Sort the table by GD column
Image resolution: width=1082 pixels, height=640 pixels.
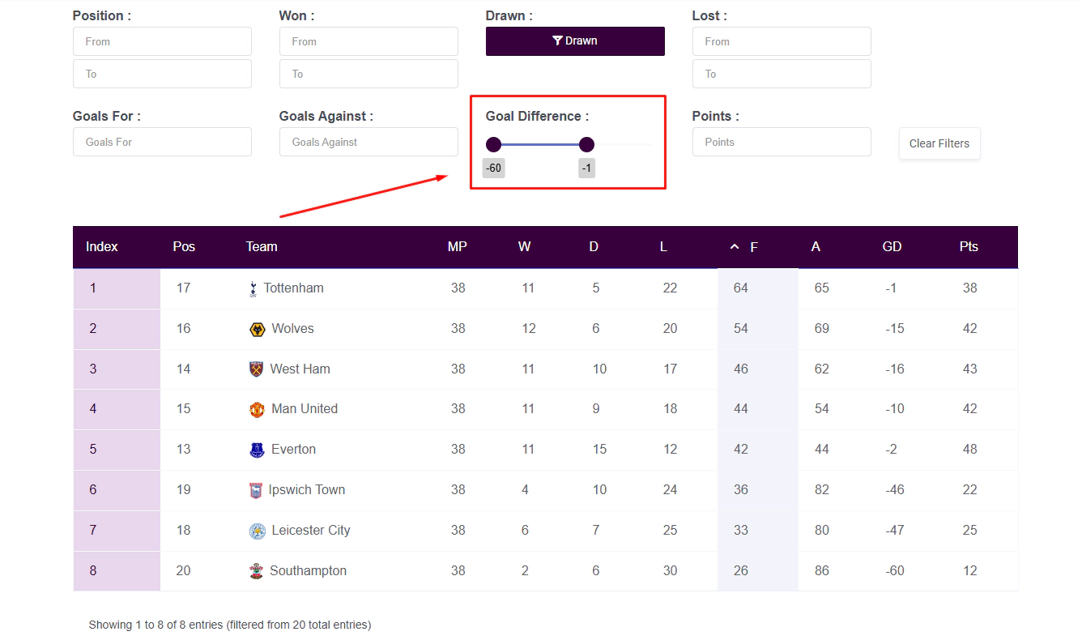pyautogui.click(x=892, y=247)
